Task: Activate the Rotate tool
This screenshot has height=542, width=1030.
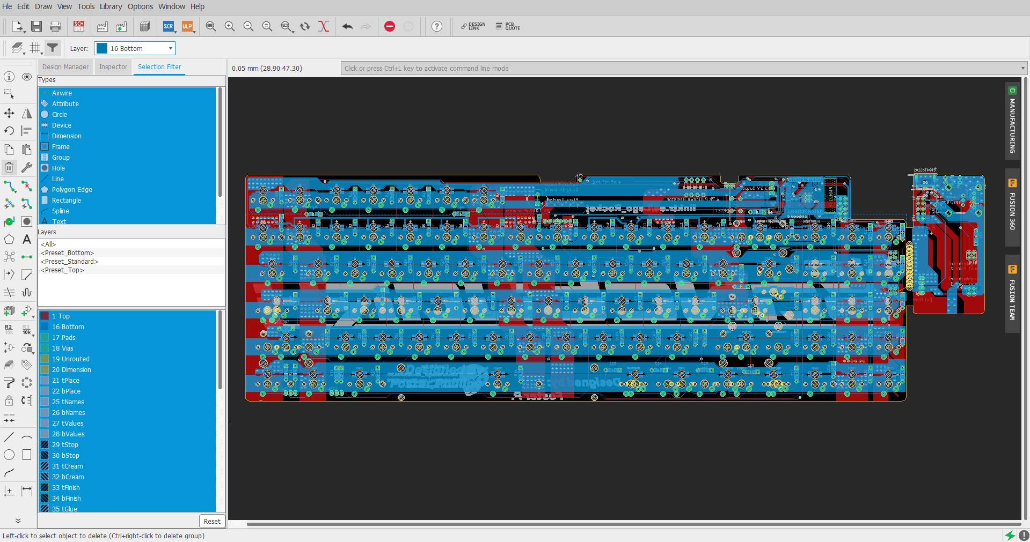Action: (9, 130)
